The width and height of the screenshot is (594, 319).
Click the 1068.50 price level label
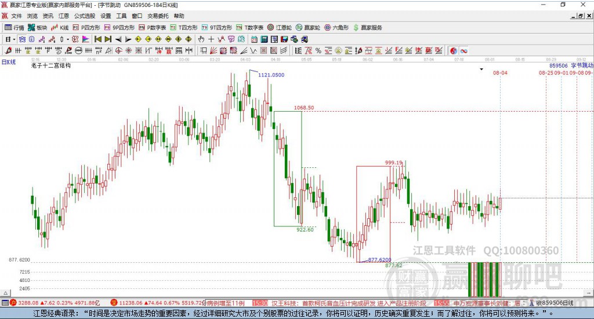304,108
